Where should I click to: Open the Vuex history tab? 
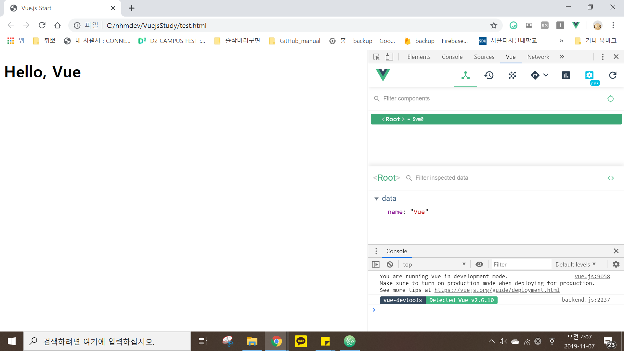pos(489,75)
